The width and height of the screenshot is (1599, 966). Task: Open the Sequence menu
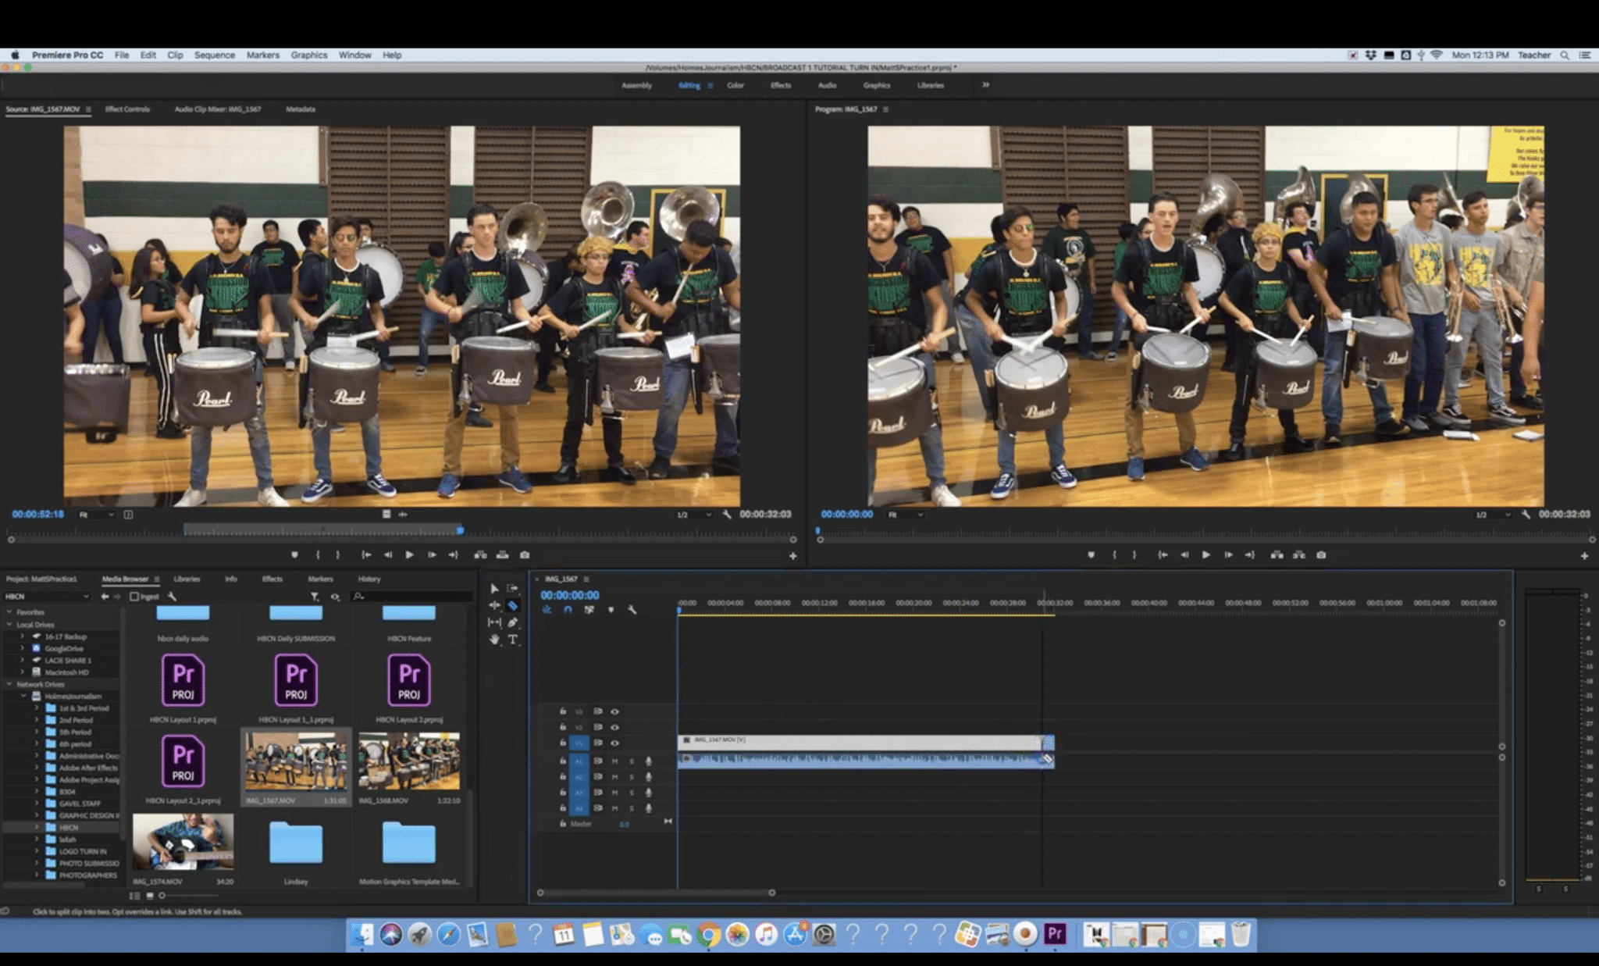pos(214,55)
